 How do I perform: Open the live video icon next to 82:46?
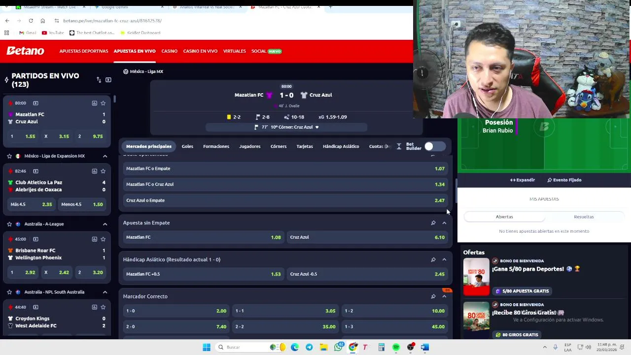(35, 171)
